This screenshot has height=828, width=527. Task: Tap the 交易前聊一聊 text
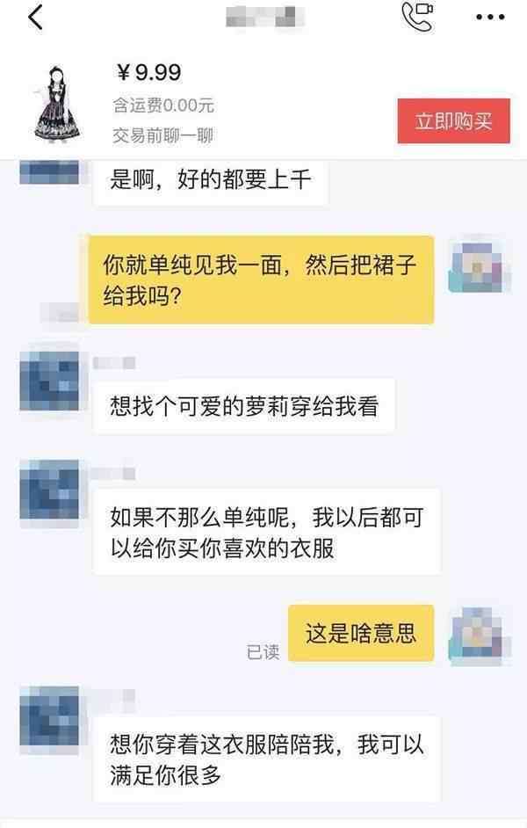pos(163,135)
